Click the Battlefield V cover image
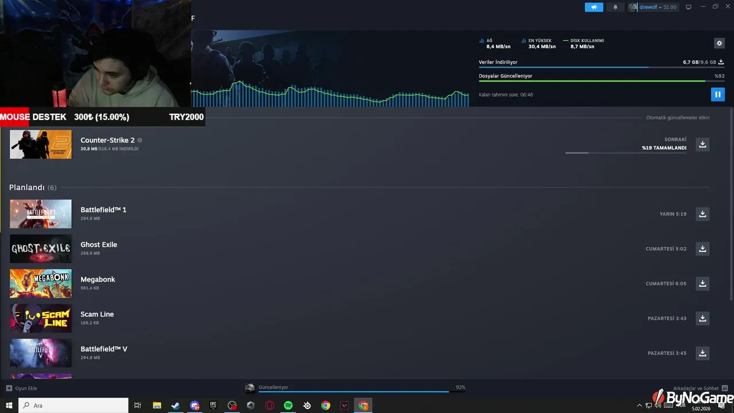 (41, 353)
